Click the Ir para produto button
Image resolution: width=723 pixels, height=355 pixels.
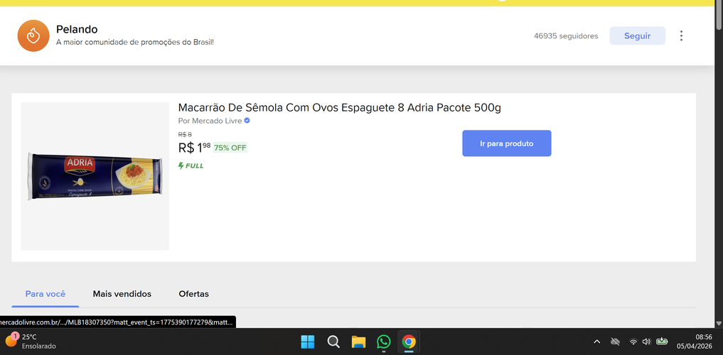(x=507, y=143)
